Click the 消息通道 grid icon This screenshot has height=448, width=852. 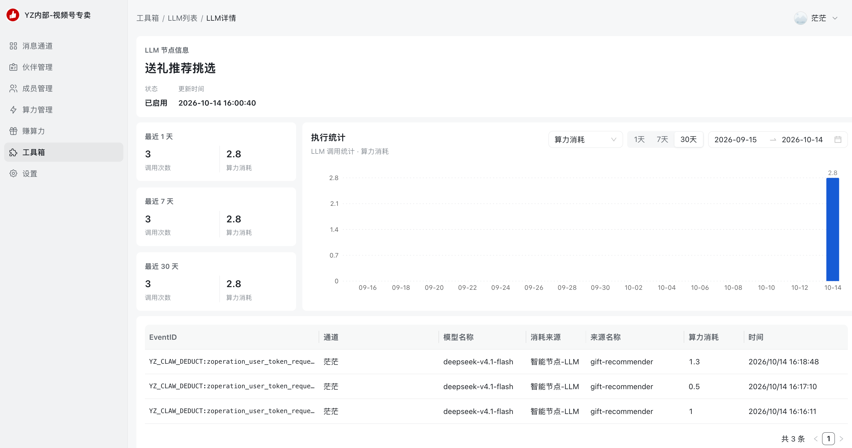click(13, 46)
